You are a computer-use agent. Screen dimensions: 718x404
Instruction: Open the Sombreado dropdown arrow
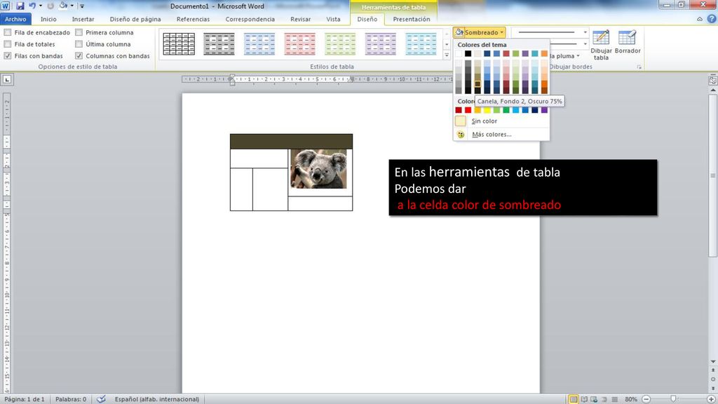coord(502,32)
